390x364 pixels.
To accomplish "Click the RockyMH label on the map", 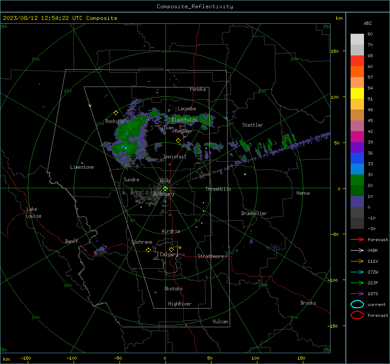I will (114, 121).
